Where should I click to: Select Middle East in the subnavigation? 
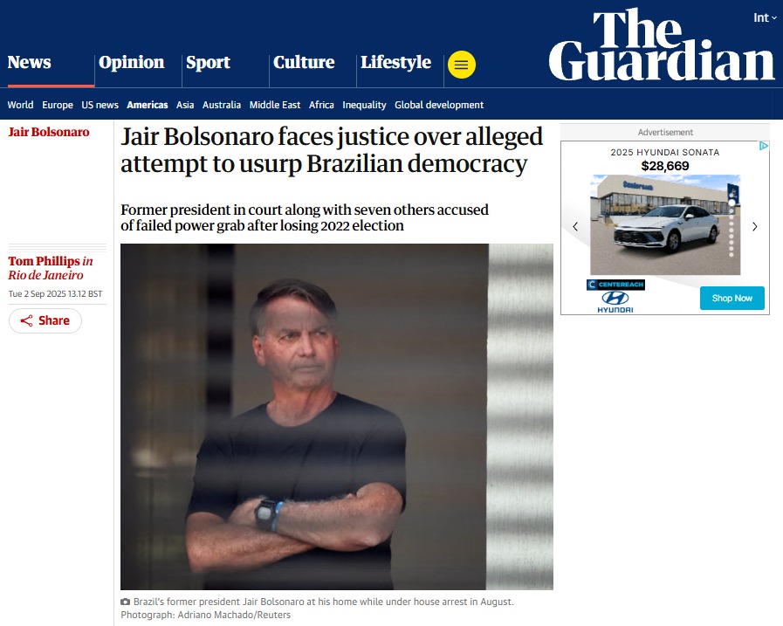click(275, 105)
